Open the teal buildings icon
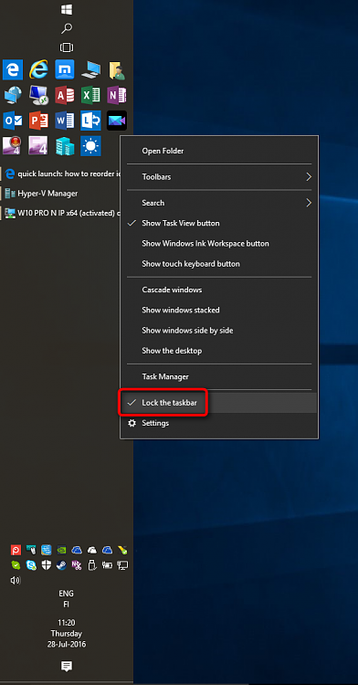Image resolution: width=358 pixels, height=685 pixels. (65, 146)
